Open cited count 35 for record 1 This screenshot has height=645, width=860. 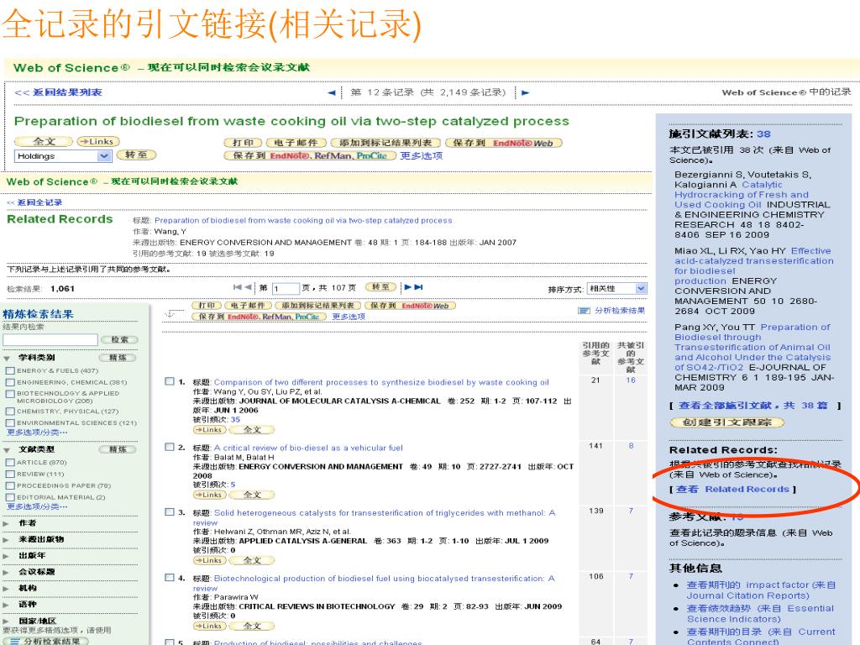235,420
